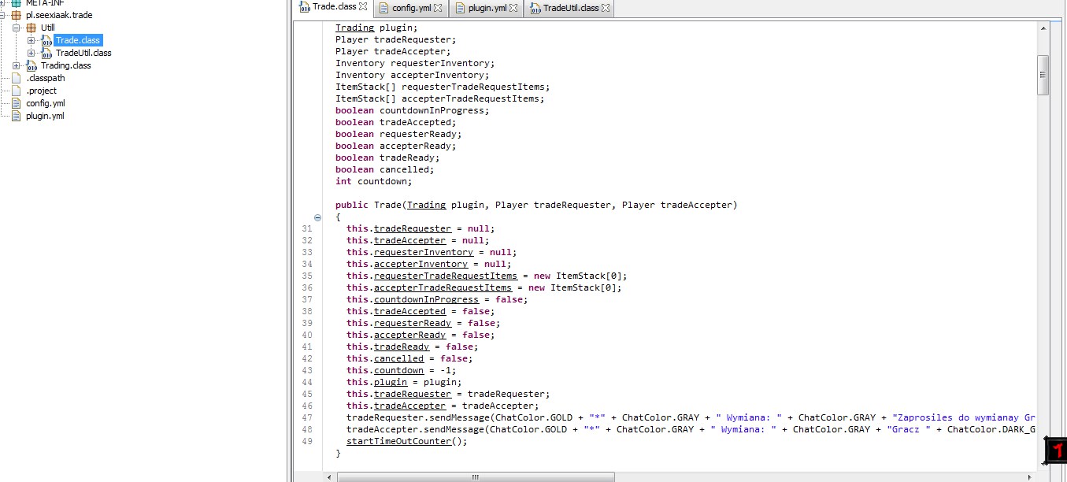Click the Trading.class file icon in tree
This screenshot has width=1067, height=482.
[x=31, y=65]
